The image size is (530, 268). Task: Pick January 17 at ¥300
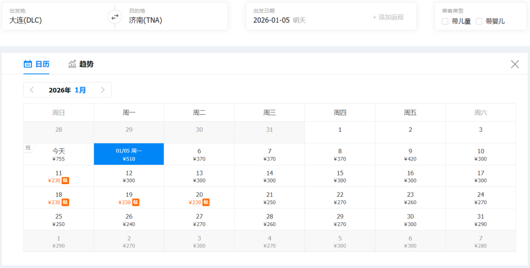(x=480, y=176)
